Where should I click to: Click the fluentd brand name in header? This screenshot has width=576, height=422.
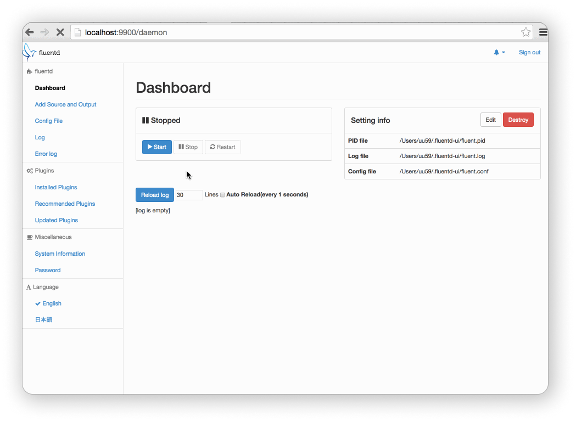pyautogui.click(x=49, y=53)
